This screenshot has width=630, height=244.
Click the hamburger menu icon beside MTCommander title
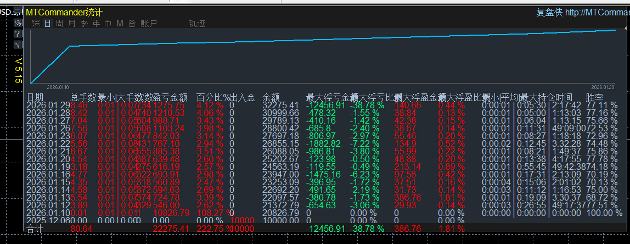tap(18, 10)
